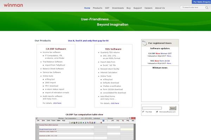
Task: Click 'ITR V download' list item
Action: [x=52, y=86]
